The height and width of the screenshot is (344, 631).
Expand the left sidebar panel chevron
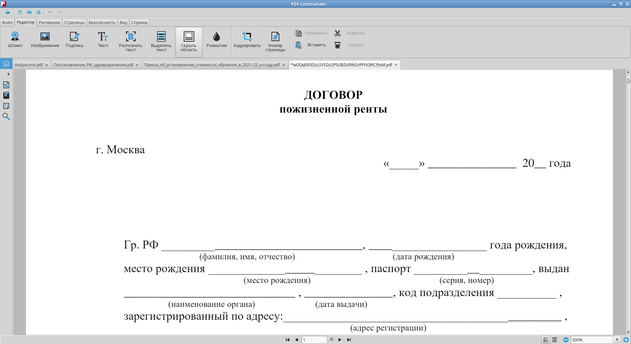pos(8,74)
